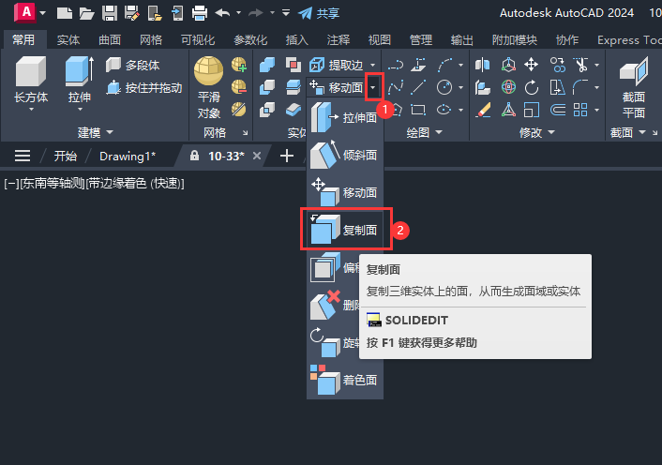This screenshot has height=465, width=662.
Task: Click the Save As icon
Action: click(132, 13)
